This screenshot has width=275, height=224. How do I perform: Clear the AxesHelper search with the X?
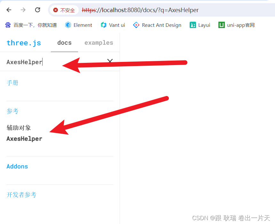[x=110, y=61]
